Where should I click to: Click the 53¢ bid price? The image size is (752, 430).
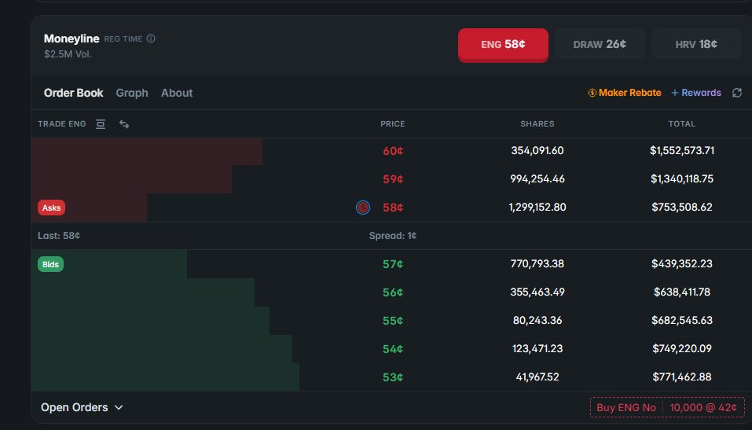pyautogui.click(x=393, y=377)
